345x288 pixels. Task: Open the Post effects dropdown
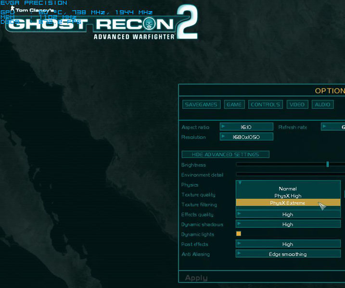(x=288, y=244)
